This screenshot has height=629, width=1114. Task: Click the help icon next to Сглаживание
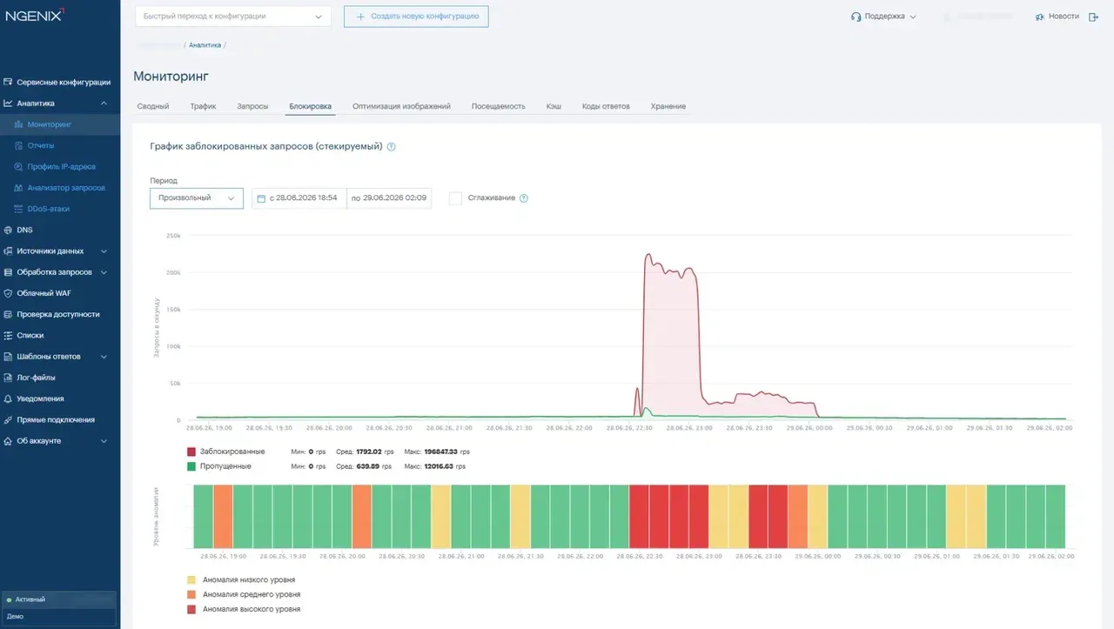point(524,198)
